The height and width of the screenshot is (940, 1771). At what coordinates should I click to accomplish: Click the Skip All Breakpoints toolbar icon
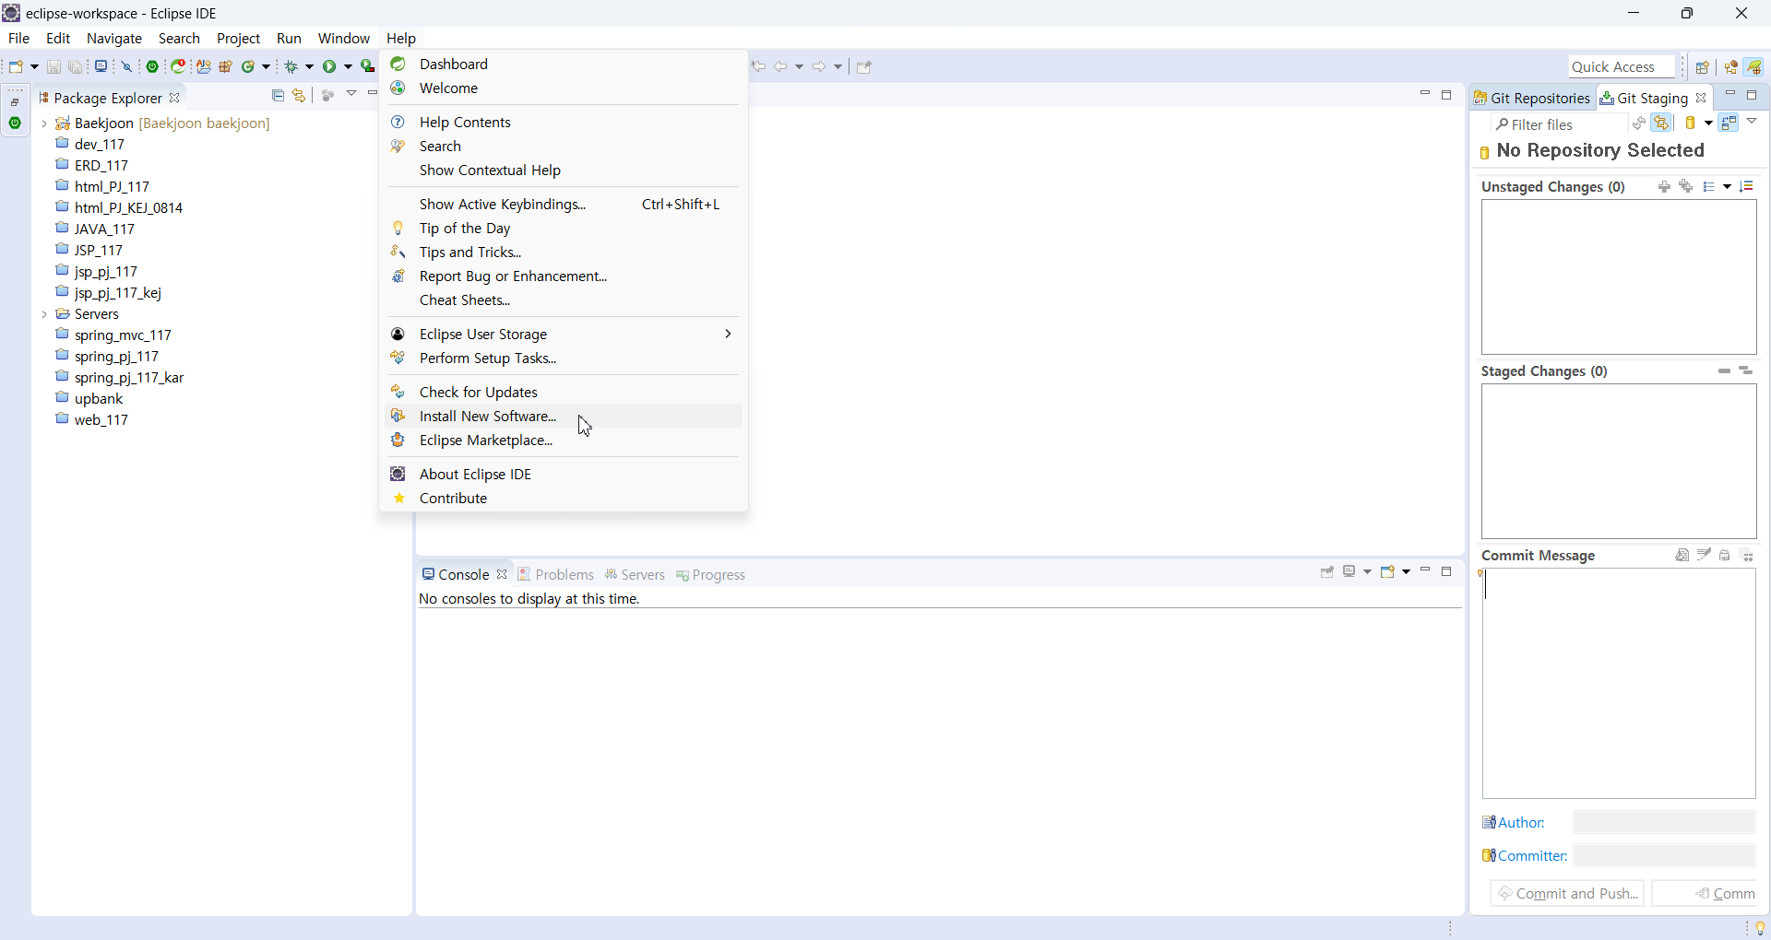tap(127, 66)
